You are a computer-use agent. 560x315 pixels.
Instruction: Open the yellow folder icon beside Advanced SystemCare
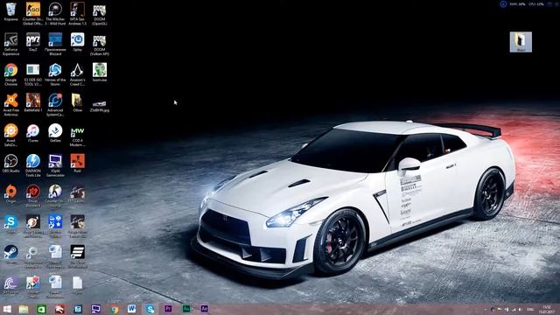[x=78, y=103]
